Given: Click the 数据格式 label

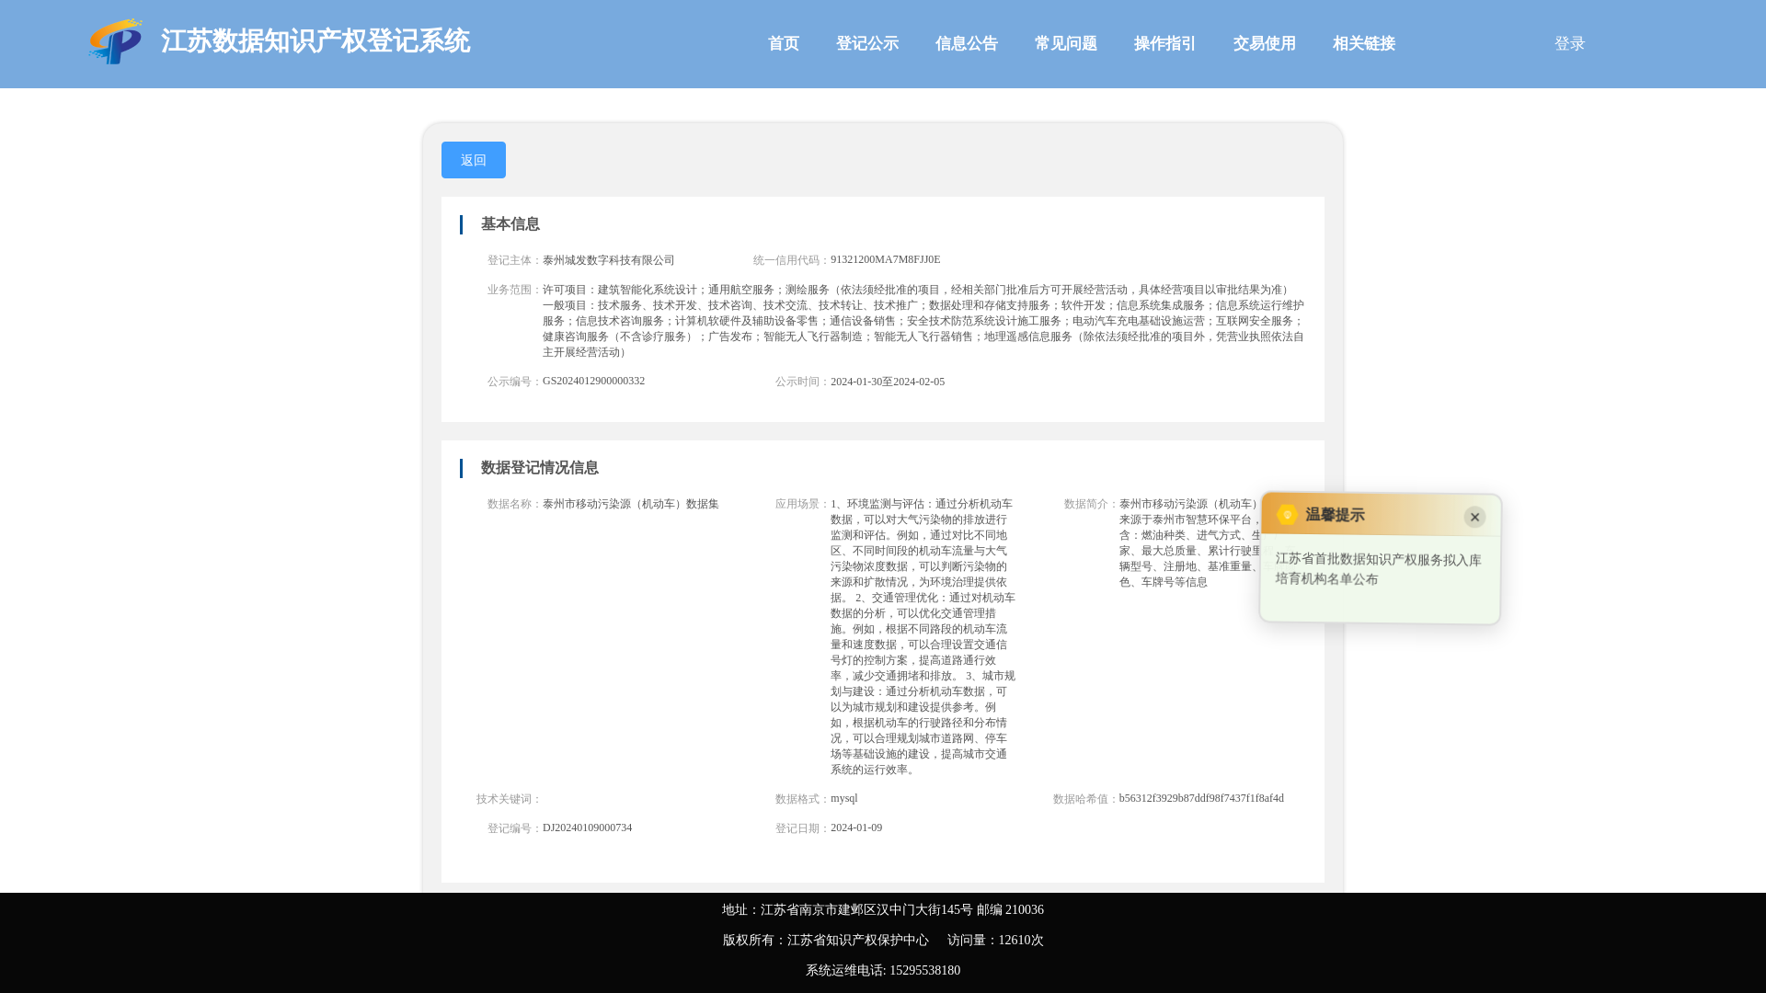Looking at the screenshot, I should coord(802,799).
